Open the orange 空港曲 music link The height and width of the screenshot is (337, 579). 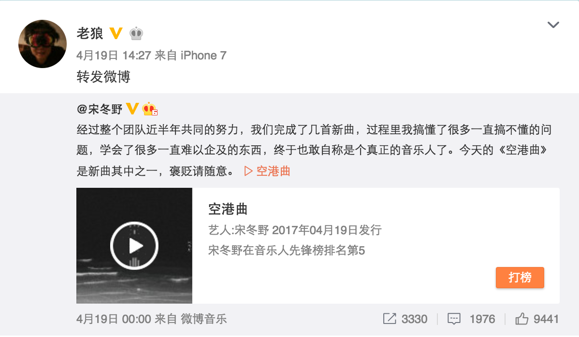tap(273, 171)
